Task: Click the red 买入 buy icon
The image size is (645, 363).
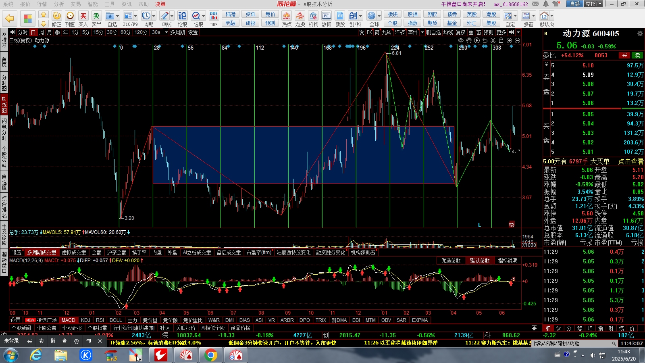Action: [83, 16]
